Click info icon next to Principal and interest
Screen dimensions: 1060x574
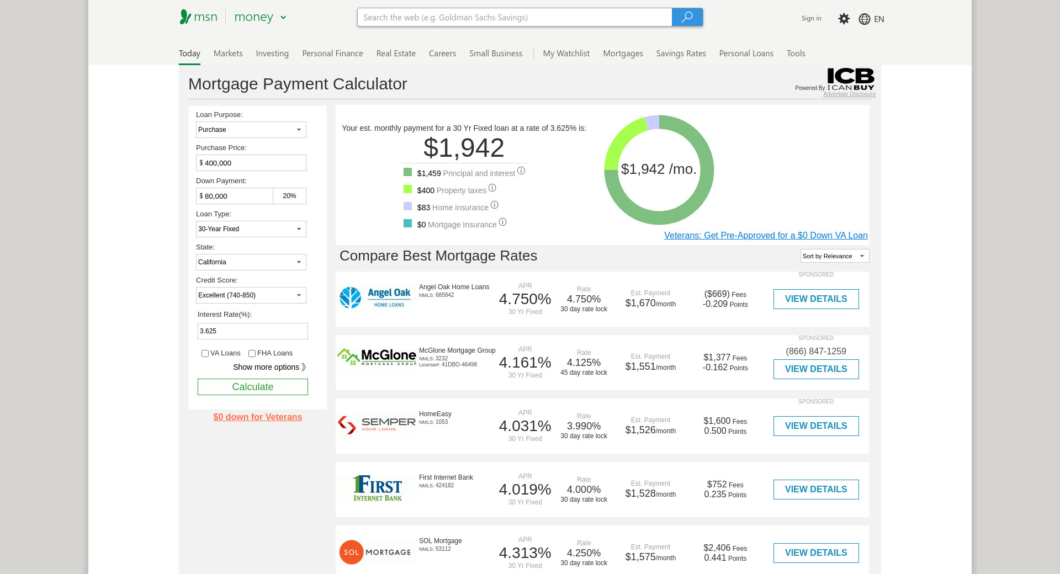pyautogui.click(x=521, y=171)
